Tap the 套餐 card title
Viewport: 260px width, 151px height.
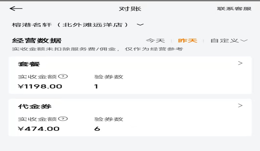click(29, 64)
